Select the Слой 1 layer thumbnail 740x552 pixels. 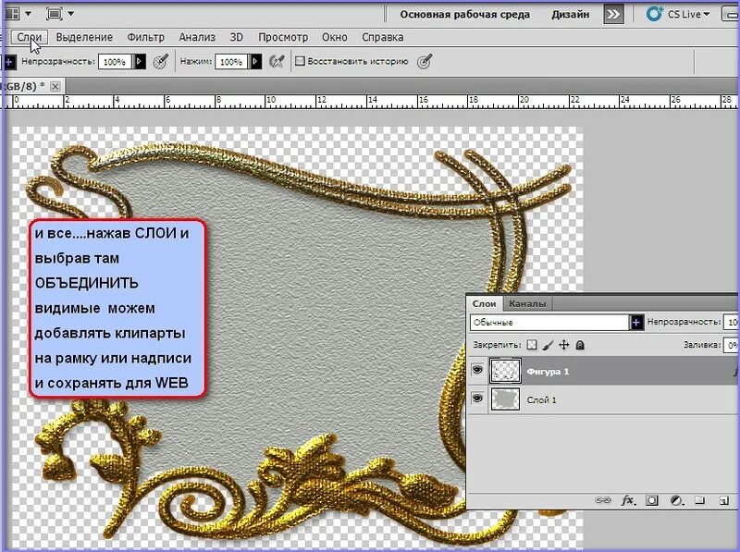click(505, 399)
